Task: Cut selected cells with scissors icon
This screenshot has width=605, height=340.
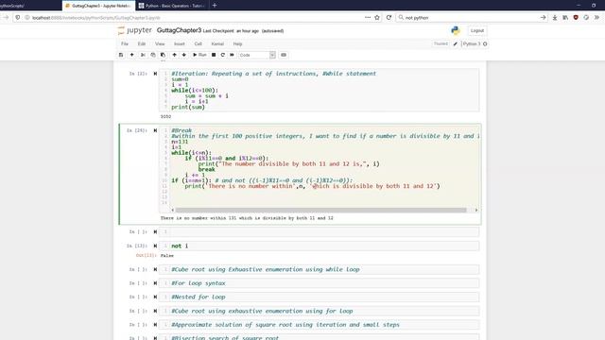Action: [143, 55]
